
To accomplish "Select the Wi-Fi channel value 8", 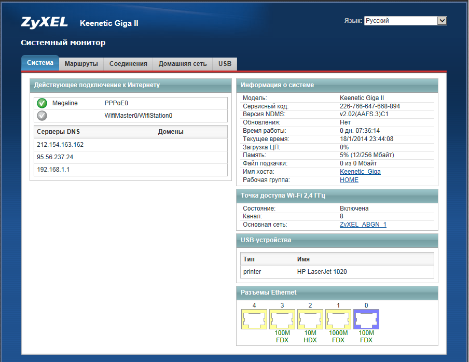I will [341, 216].
